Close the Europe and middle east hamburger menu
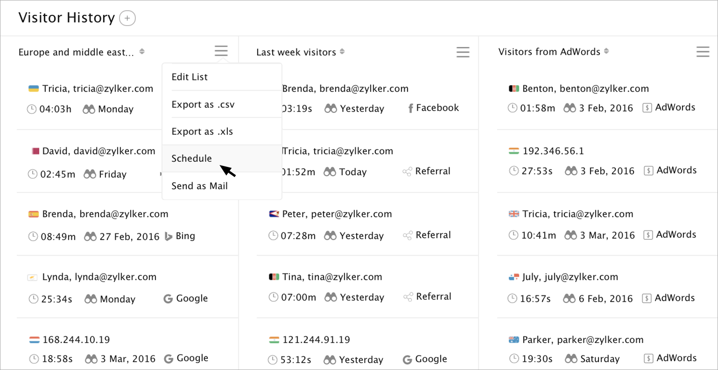This screenshot has height=370, width=718. click(221, 51)
